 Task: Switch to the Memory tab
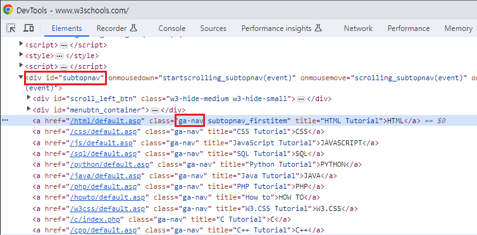459,28
